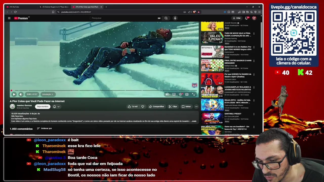Click the 1.002 comentários heading
The image size is (324, 182).
pyautogui.click(x=21, y=129)
